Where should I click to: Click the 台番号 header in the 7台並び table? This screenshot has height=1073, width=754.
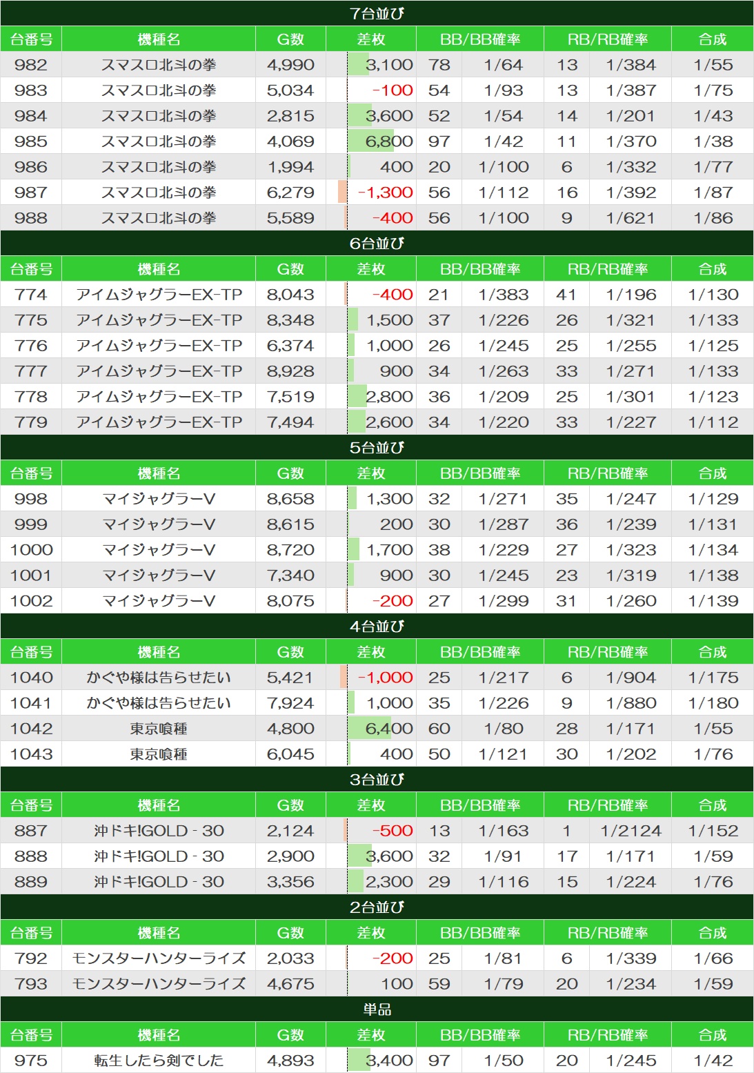coord(31,39)
